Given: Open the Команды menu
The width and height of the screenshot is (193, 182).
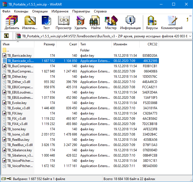Looking at the screenshot, I should click(21, 11).
